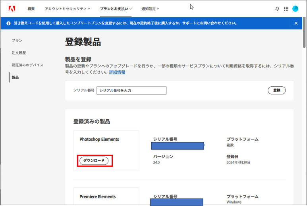
Task: Click the info icon in blue banner
Action: pyautogui.click(x=8, y=23)
